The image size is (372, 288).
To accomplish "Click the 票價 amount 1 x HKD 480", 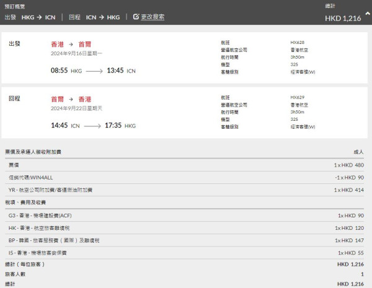I will tap(348, 165).
